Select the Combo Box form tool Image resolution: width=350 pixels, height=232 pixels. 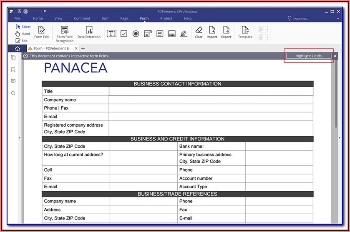148,33
